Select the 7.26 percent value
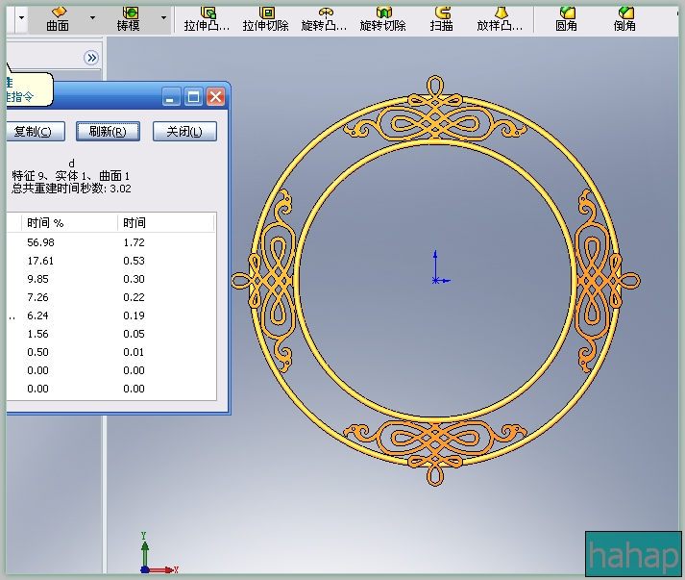This screenshot has width=685, height=580. point(37,297)
